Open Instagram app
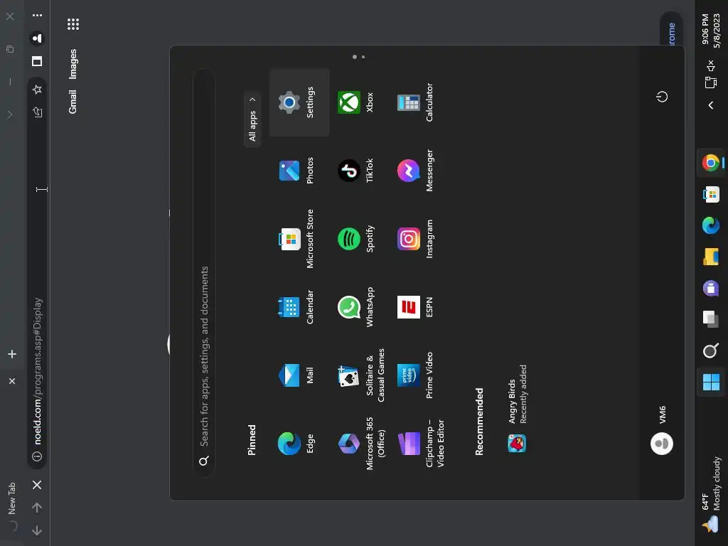728x546 pixels. pyautogui.click(x=415, y=239)
